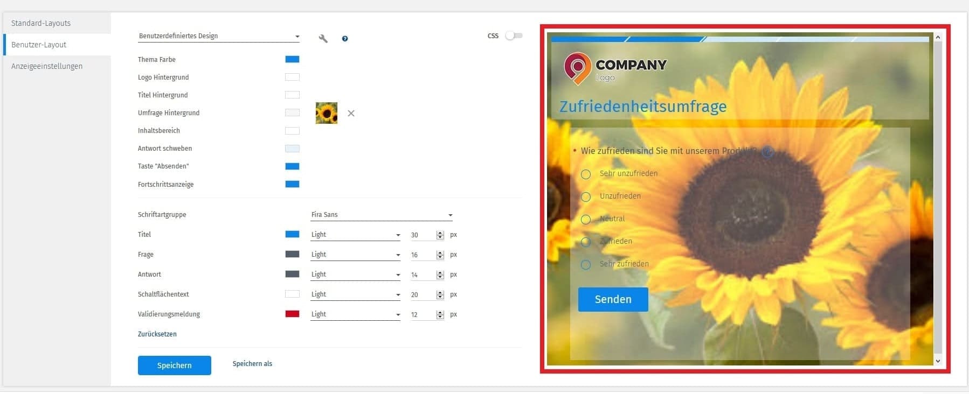Open the Antwort font weight dropdown

tap(355, 275)
